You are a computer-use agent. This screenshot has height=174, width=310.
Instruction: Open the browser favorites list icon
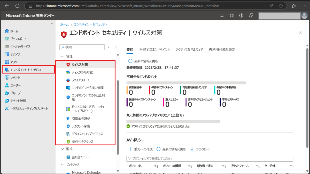coord(294,6)
